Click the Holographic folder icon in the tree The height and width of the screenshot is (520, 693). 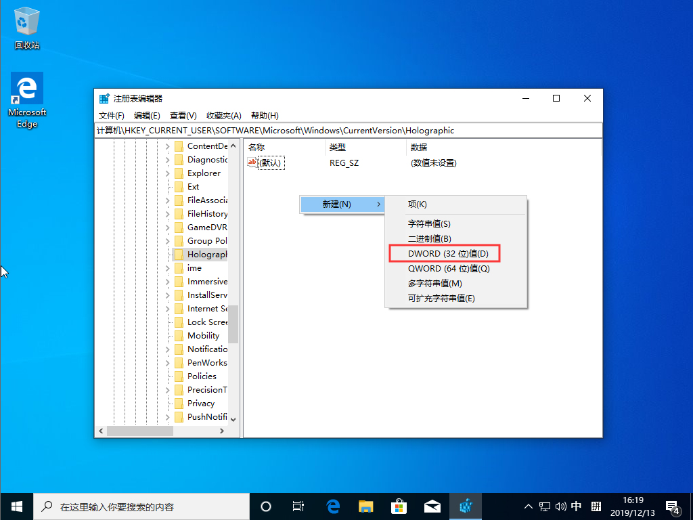(179, 254)
